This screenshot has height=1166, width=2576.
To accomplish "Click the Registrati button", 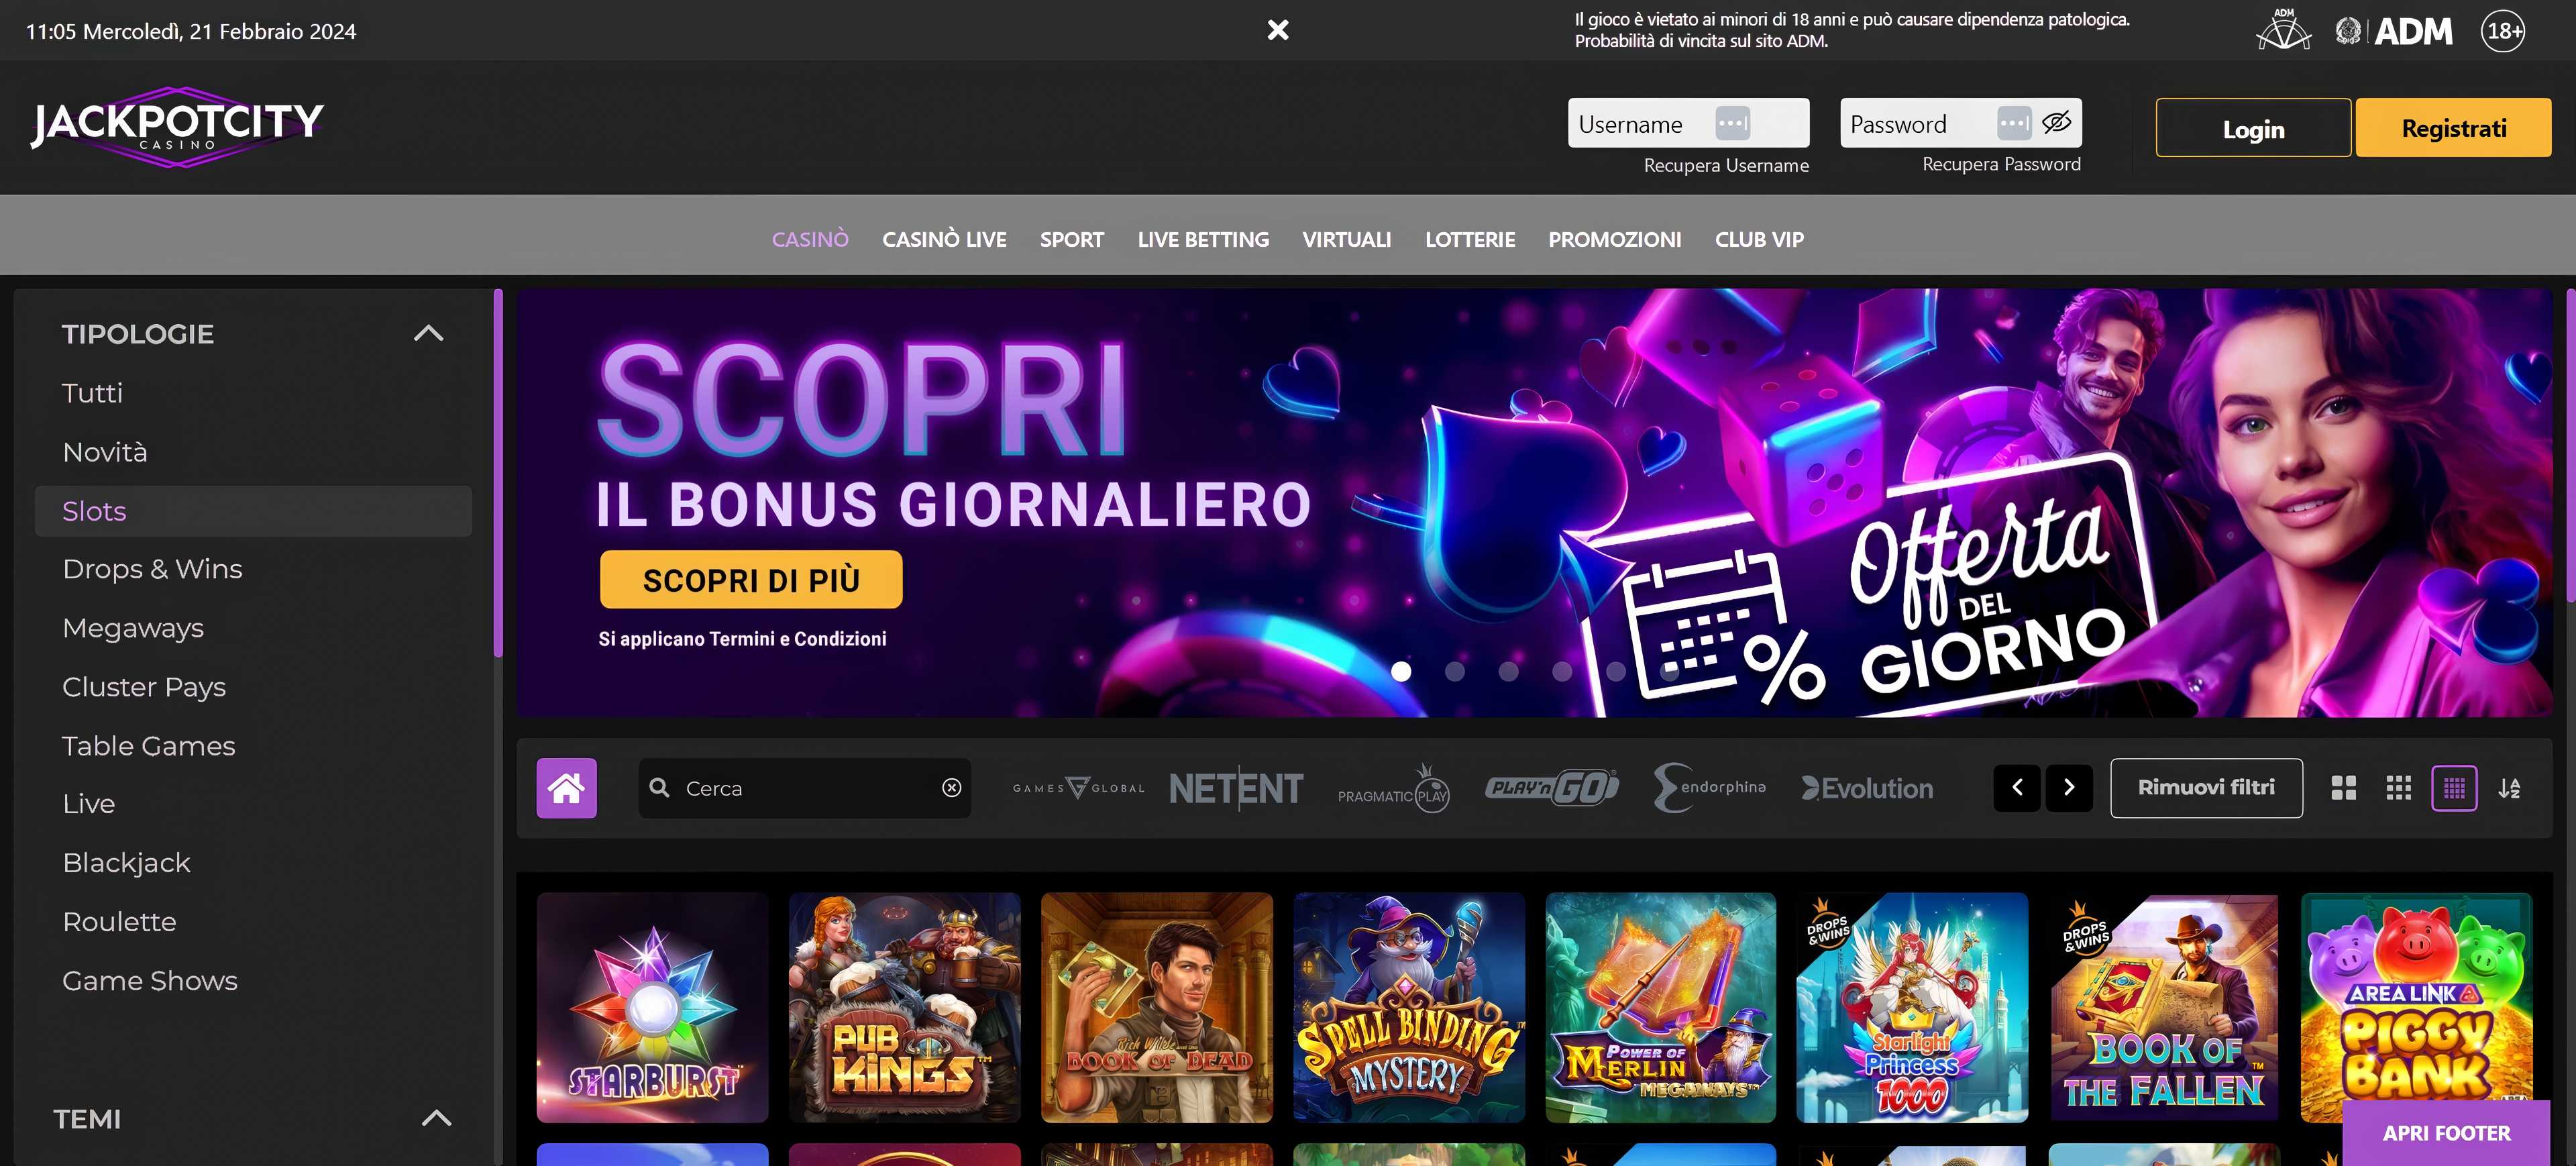I will (x=2453, y=128).
